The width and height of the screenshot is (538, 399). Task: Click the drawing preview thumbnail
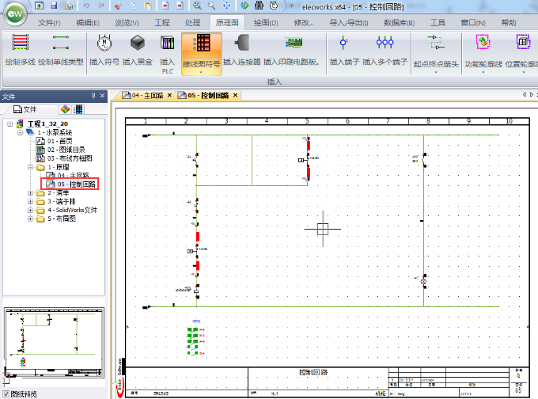pyautogui.click(x=55, y=344)
